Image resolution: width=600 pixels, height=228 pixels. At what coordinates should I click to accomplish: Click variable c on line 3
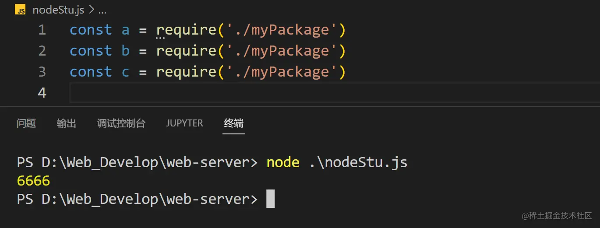coord(125,72)
